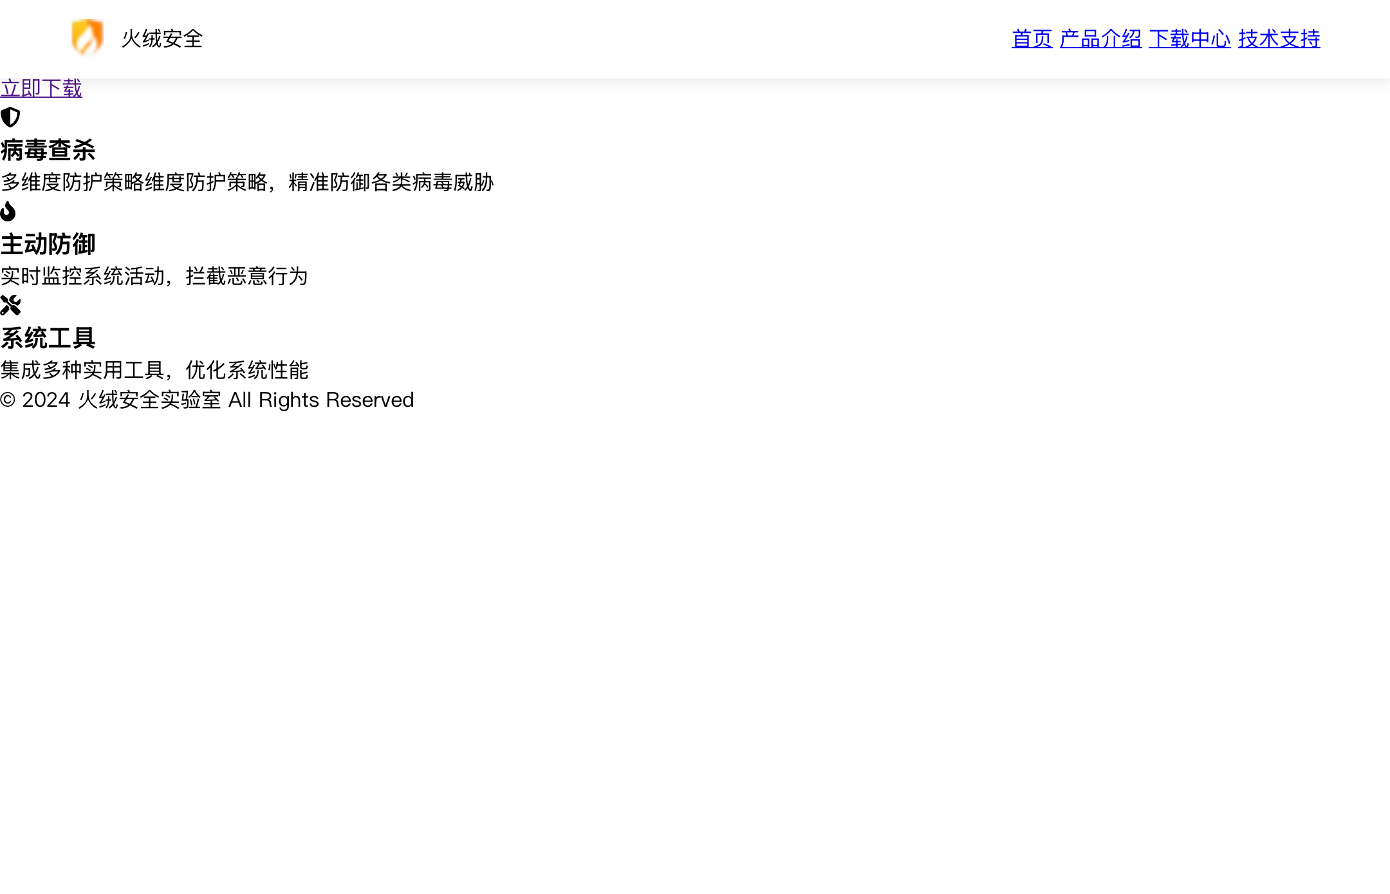This screenshot has height=894, width=1390.
Task: Visit the 技术支持 link
Action: [1279, 39]
